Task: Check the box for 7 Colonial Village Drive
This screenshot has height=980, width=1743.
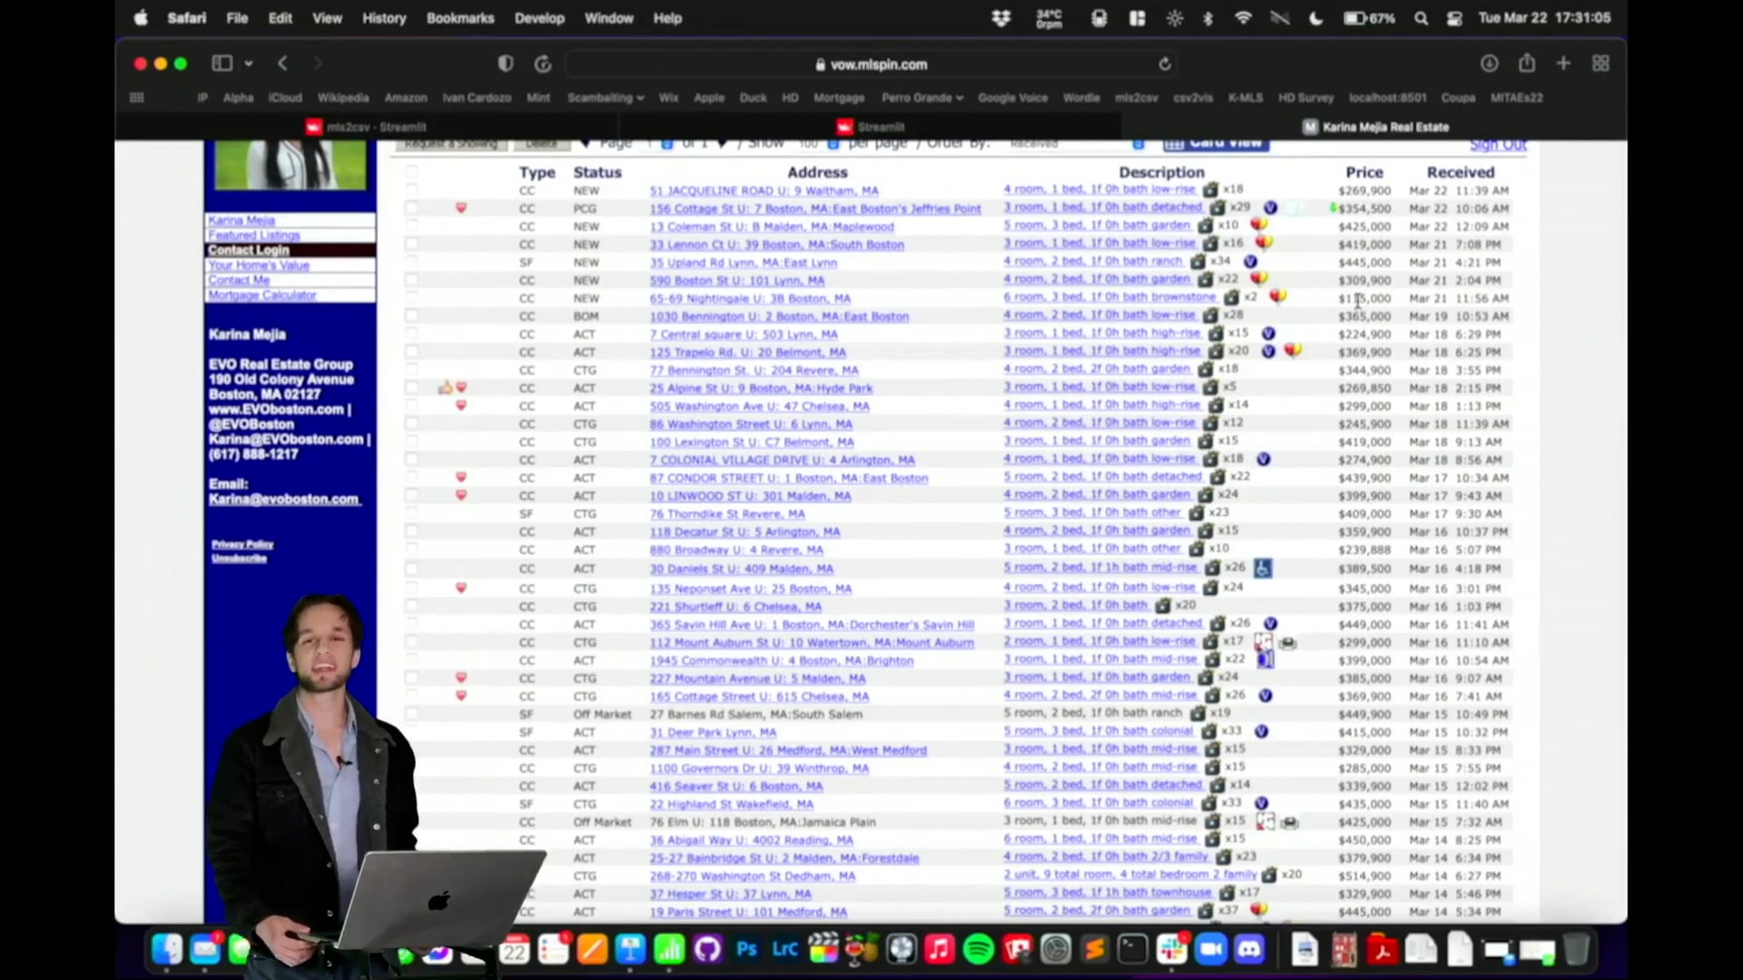Action: (412, 460)
